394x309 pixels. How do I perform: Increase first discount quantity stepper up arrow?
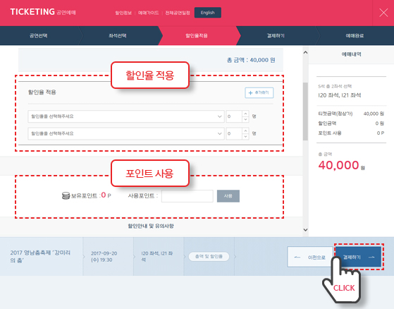[x=245, y=114]
